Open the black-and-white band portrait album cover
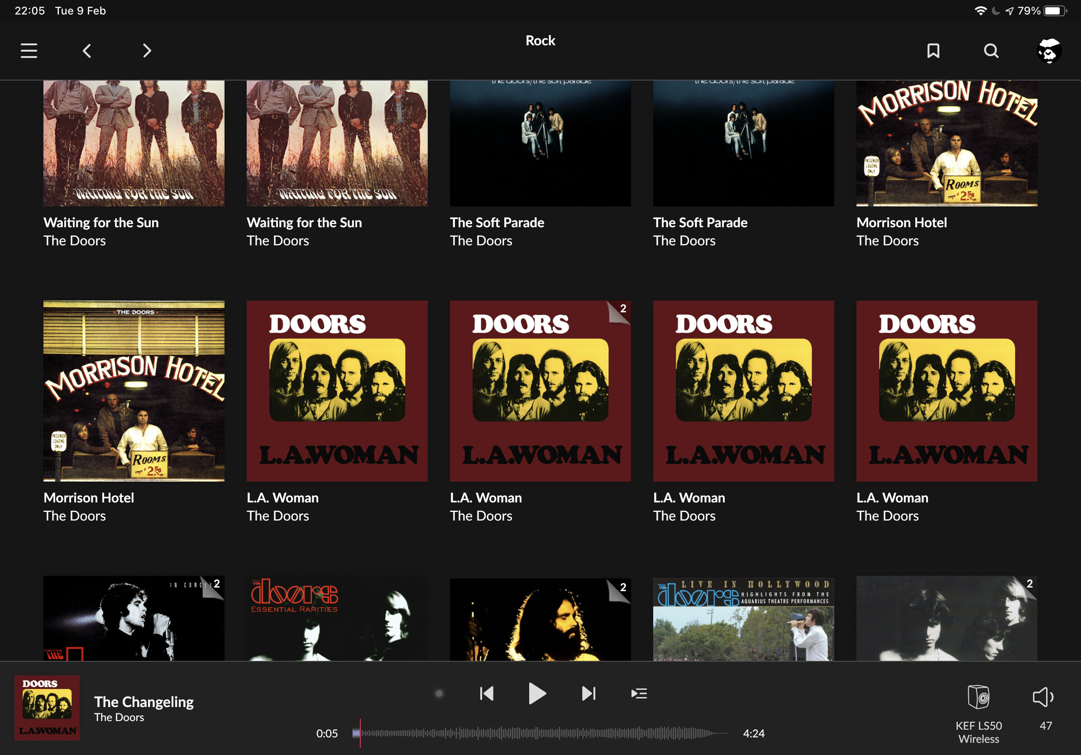1081x755 pixels. 947,618
